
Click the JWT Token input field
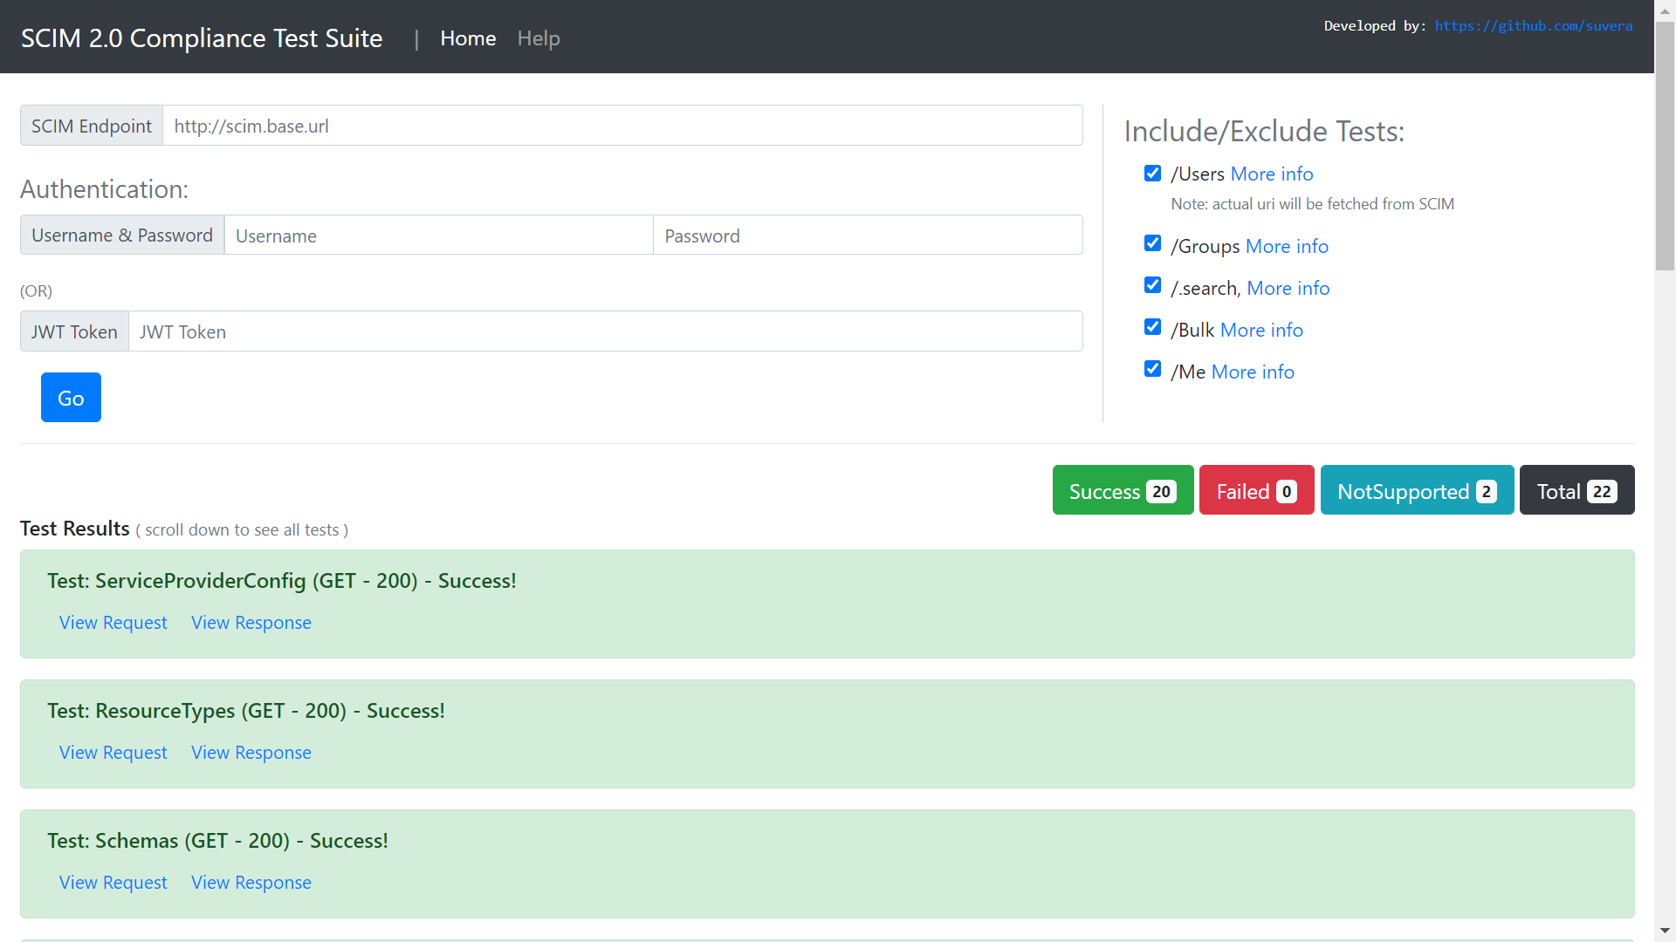point(606,331)
